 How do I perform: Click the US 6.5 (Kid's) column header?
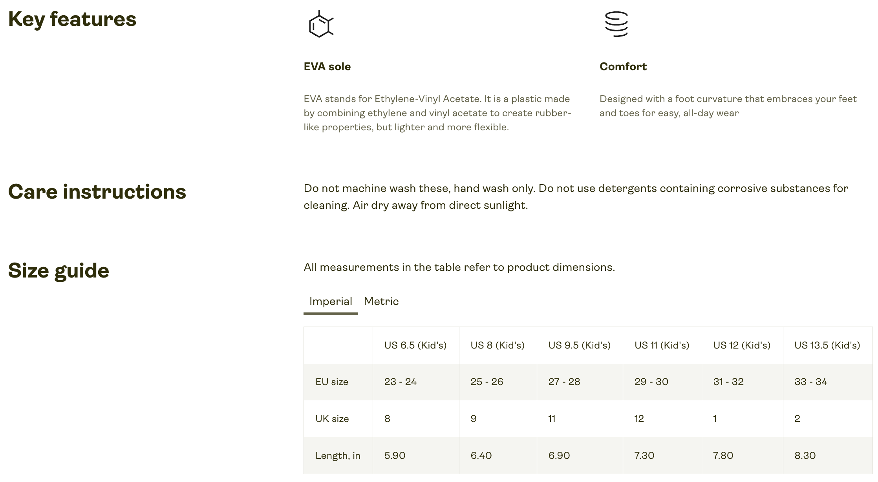pos(415,345)
